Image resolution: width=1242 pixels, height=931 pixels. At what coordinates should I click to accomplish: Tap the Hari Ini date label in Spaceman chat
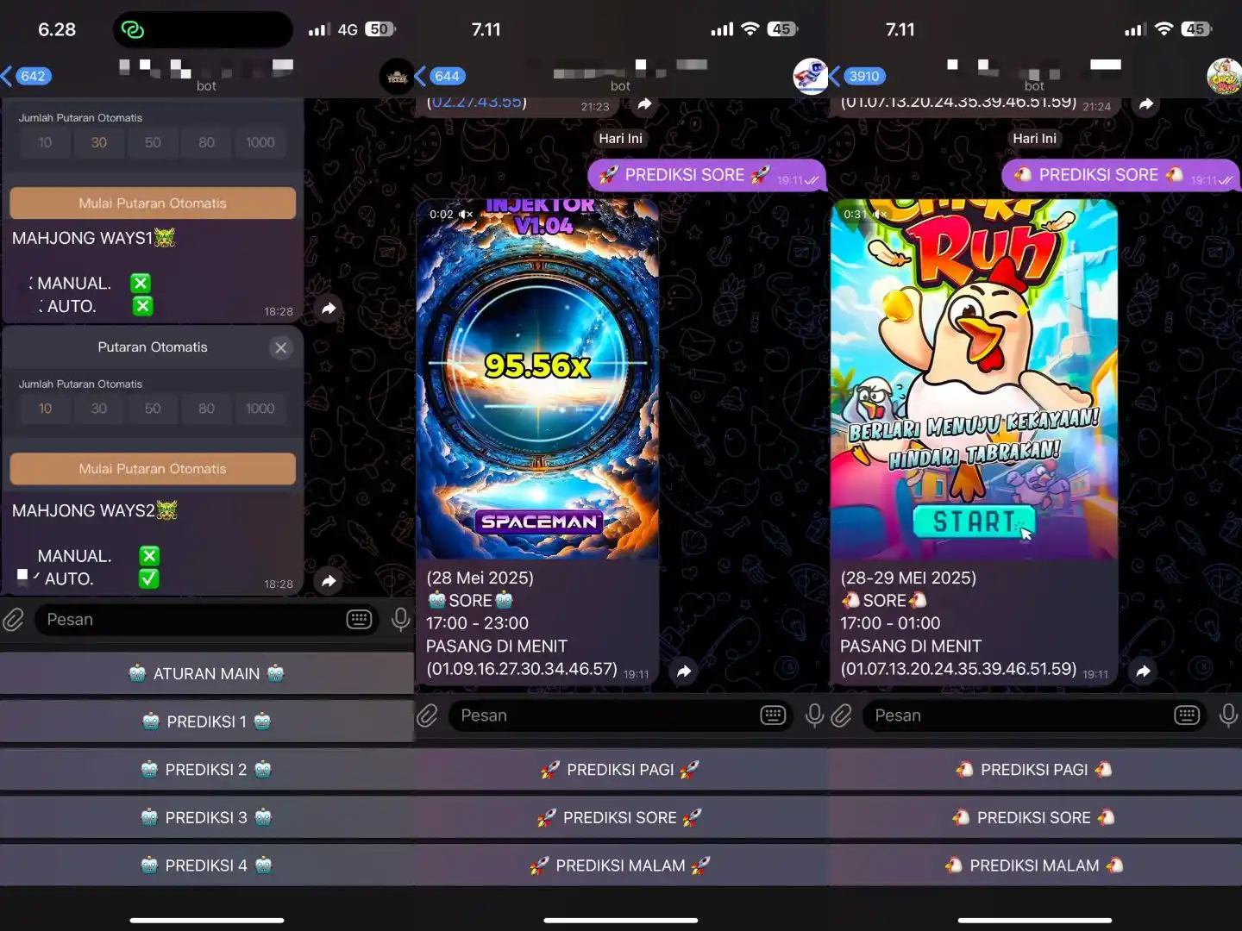coord(620,138)
